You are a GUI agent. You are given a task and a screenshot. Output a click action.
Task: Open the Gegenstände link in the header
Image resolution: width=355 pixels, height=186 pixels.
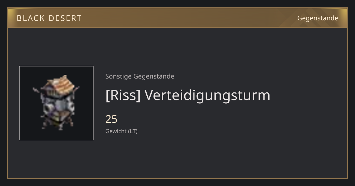[x=318, y=18]
